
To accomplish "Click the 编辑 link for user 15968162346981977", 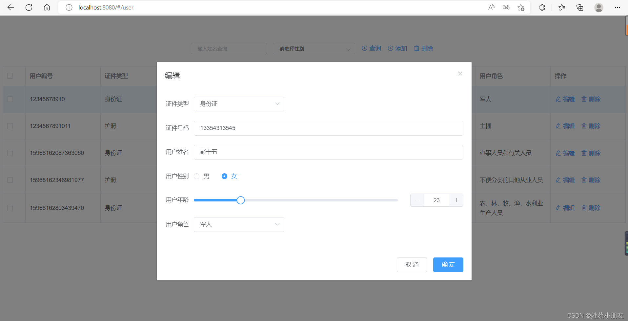I will click(568, 180).
